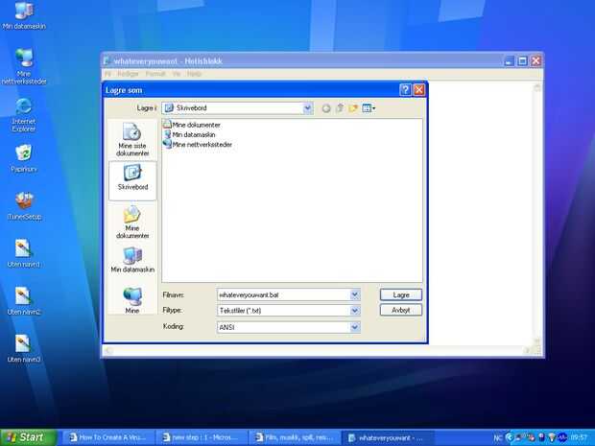
Task: Expand the Filnavn dropdown arrow
Action: [x=355, y=294]
